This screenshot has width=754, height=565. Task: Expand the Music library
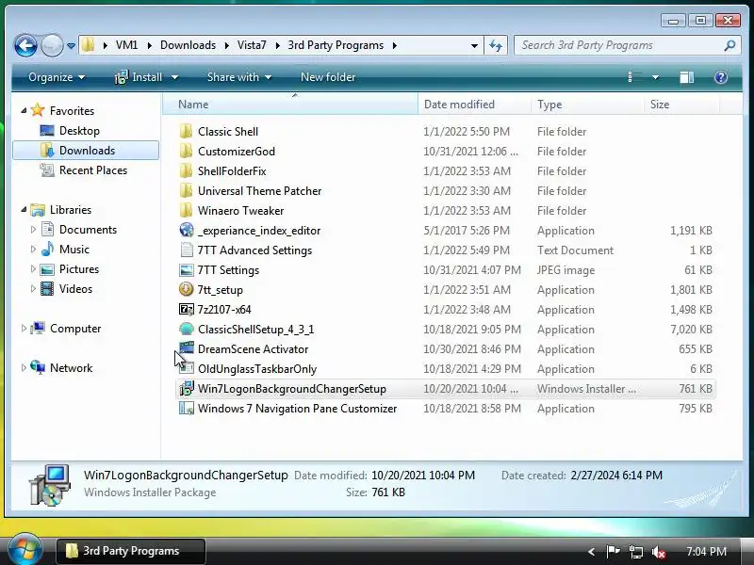click(33, 250)
